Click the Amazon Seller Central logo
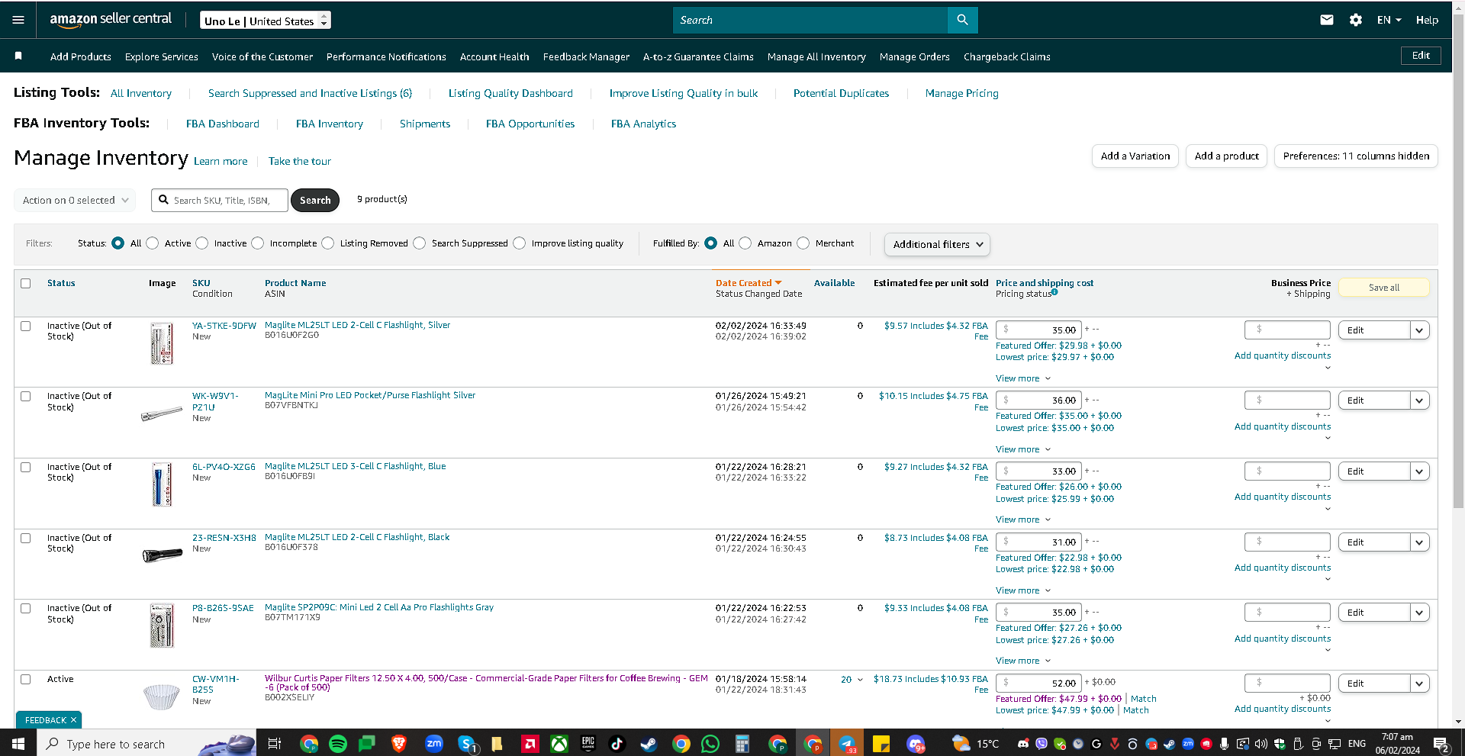 [x=111, y=20]
